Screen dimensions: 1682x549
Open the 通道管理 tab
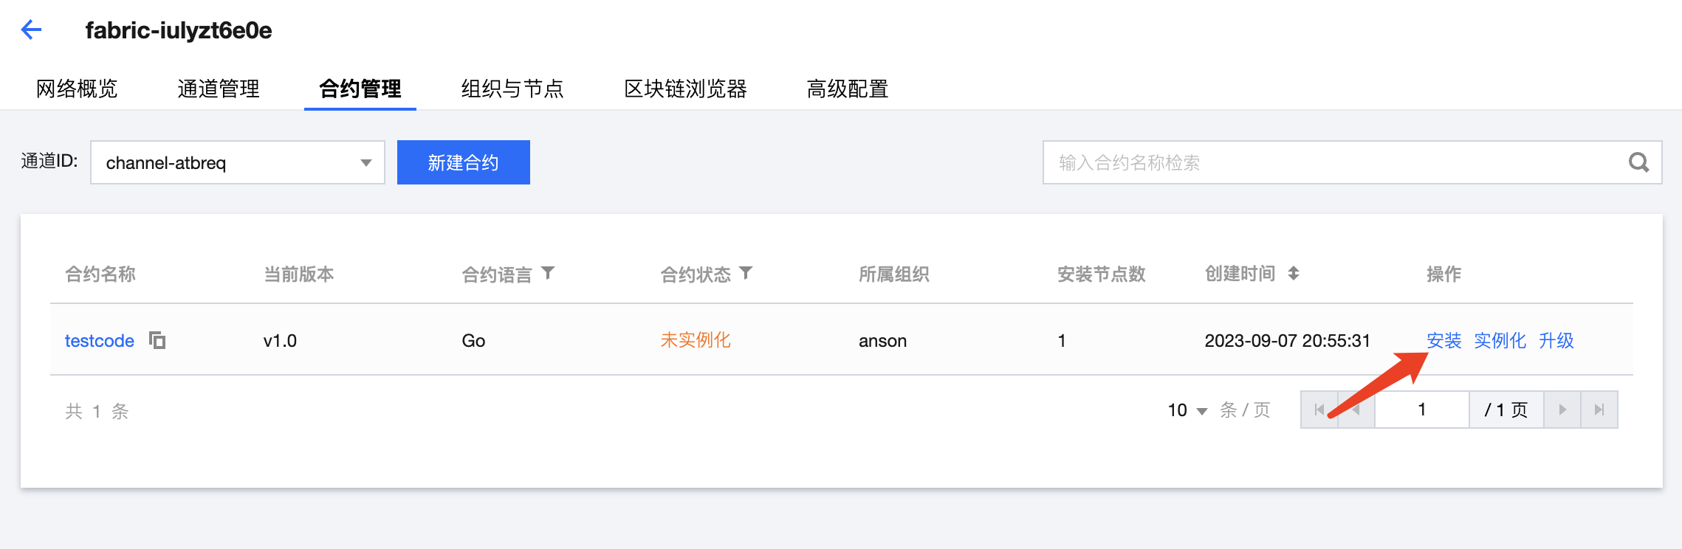219,89
